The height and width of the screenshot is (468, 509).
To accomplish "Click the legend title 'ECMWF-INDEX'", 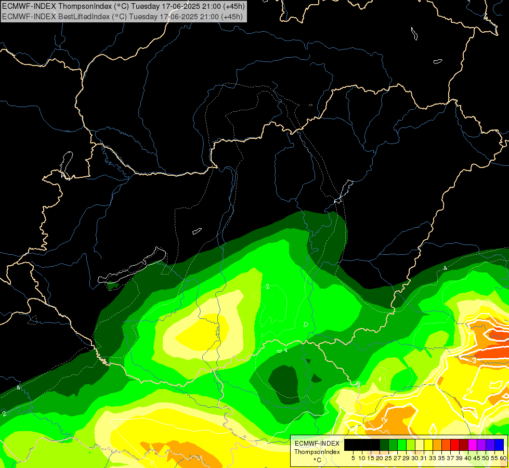I will pos(317,444).
